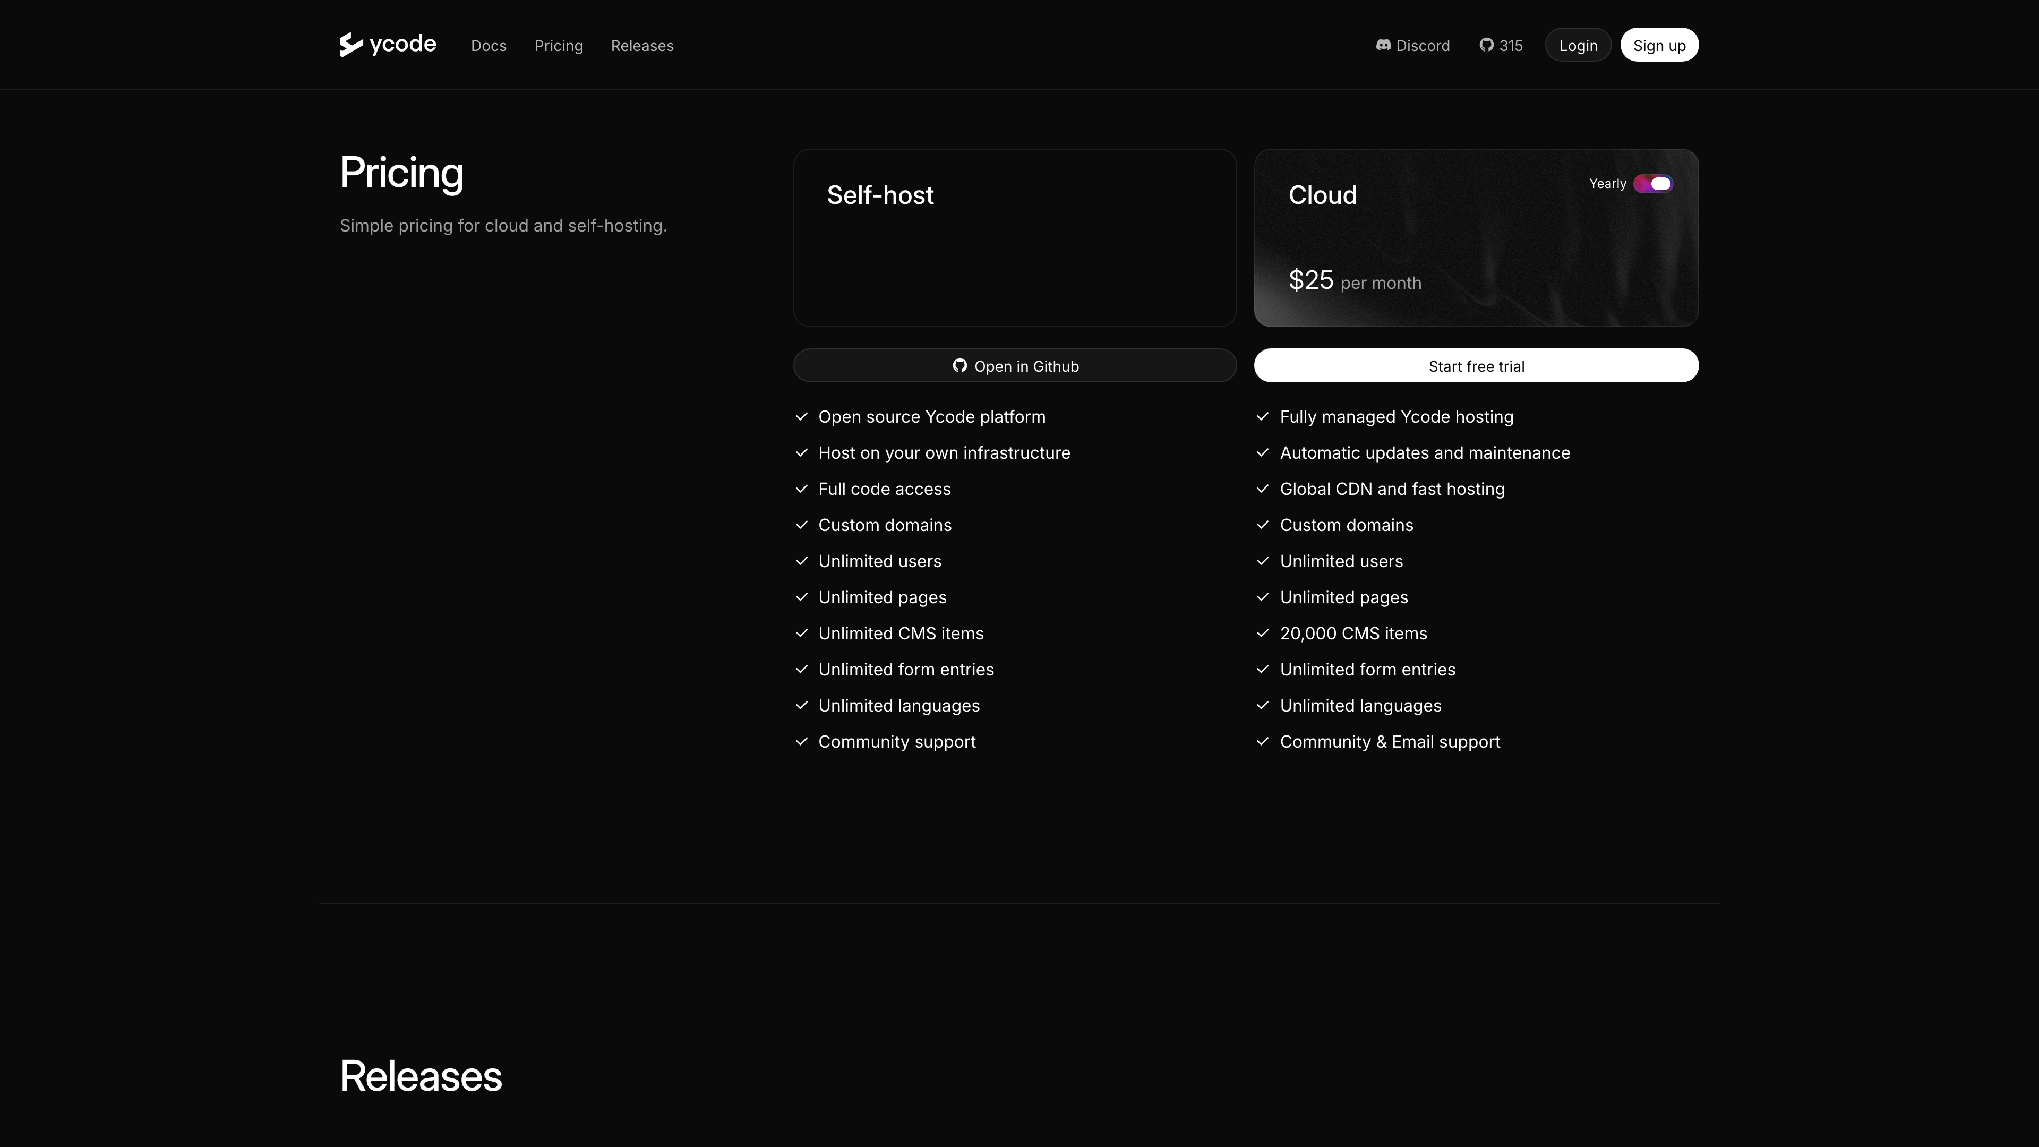Click checkmark beside Full code access
The height and width of the screenshot is (1147, 2039).
(x=802, y=489)
